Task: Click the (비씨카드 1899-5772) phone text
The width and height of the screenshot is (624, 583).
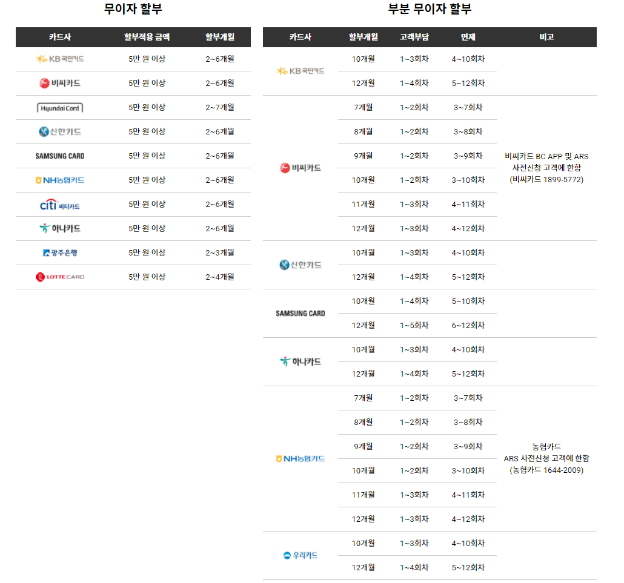Action: (547, 179)
